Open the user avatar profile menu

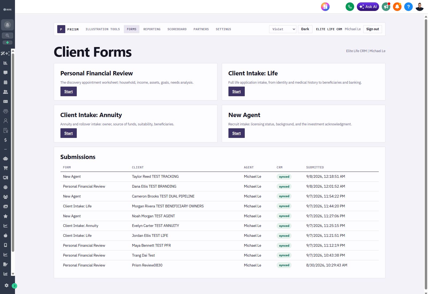(420, 7)
